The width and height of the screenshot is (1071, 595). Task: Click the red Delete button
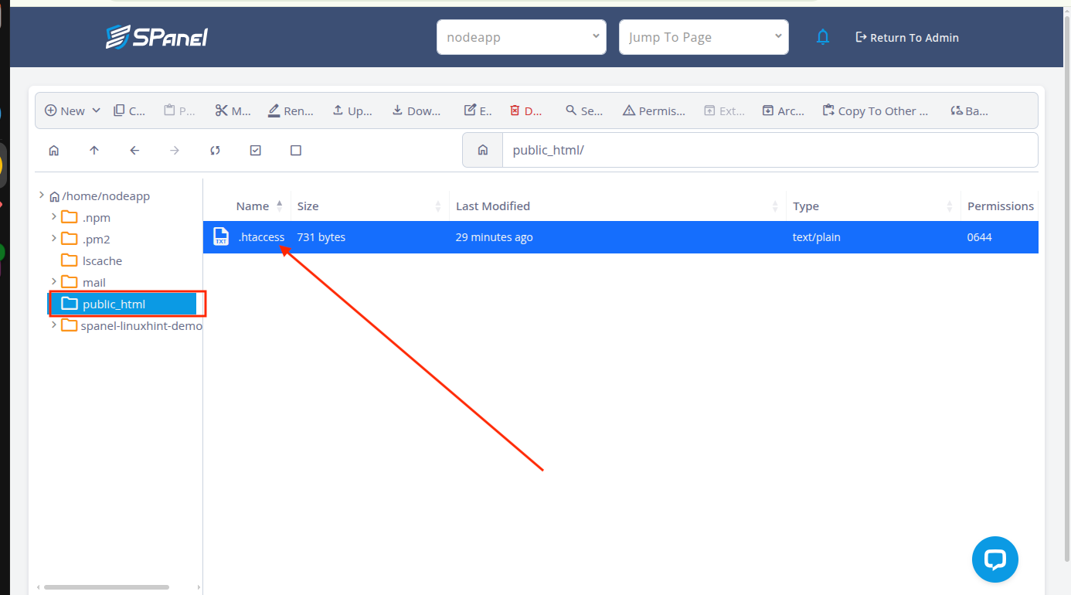tap(526, 110)
